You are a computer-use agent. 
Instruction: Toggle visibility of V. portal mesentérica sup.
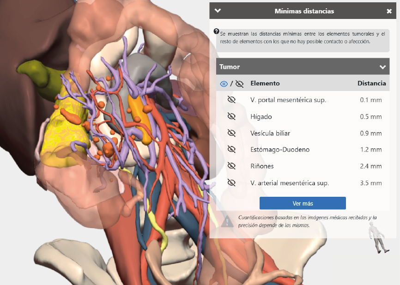tap(231, 100)
